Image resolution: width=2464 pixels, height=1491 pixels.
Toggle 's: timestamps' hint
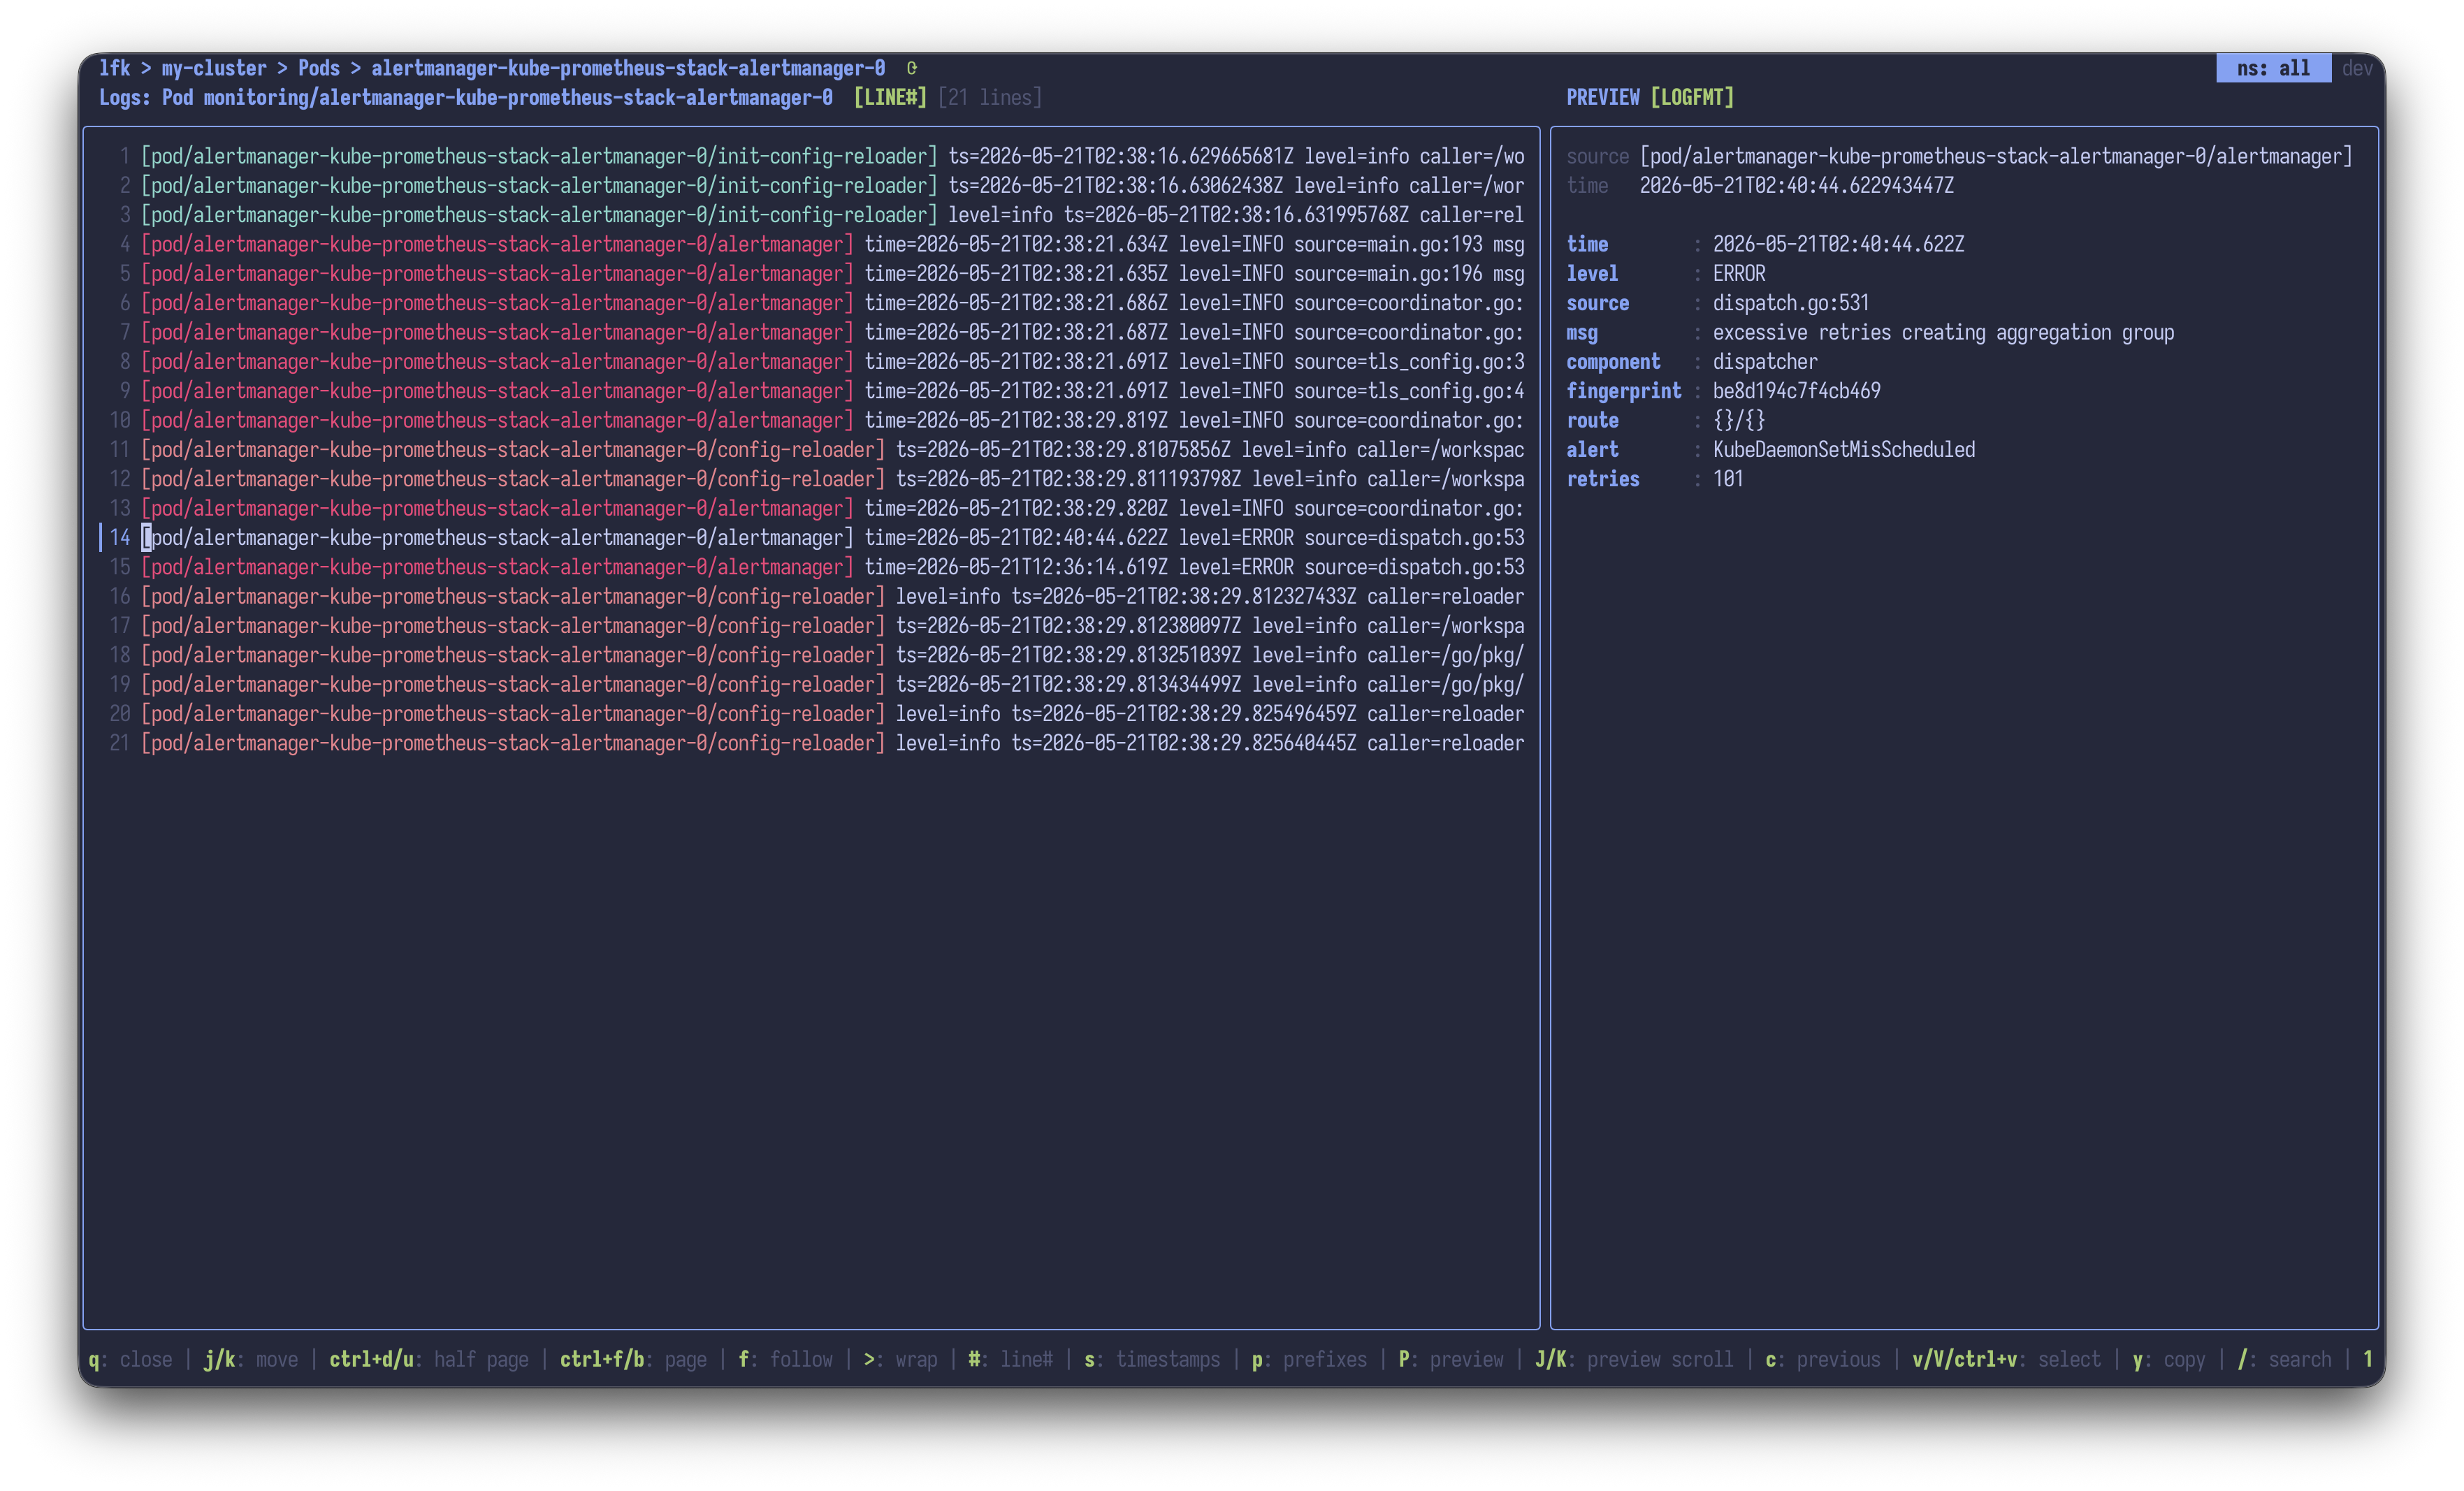(1152, 1359)
